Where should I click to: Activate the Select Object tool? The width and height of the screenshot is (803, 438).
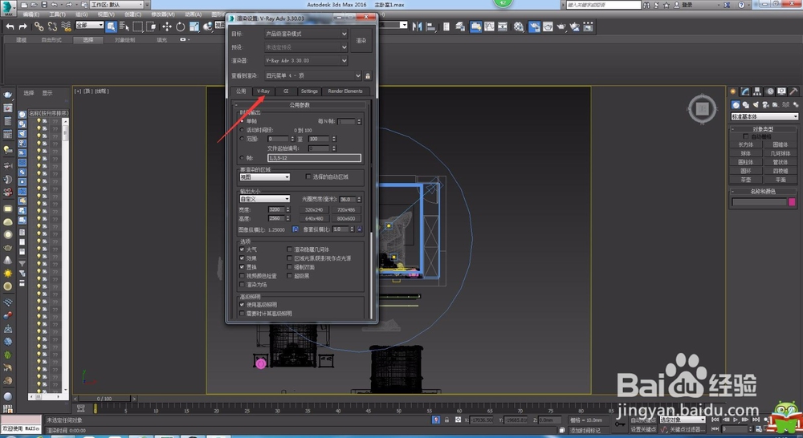pos(111,26)
